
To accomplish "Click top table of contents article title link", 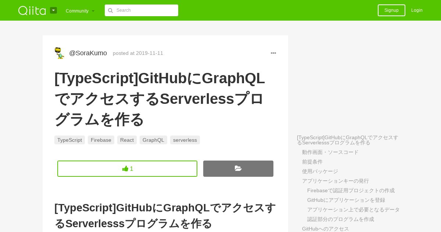I will (348, 140).
